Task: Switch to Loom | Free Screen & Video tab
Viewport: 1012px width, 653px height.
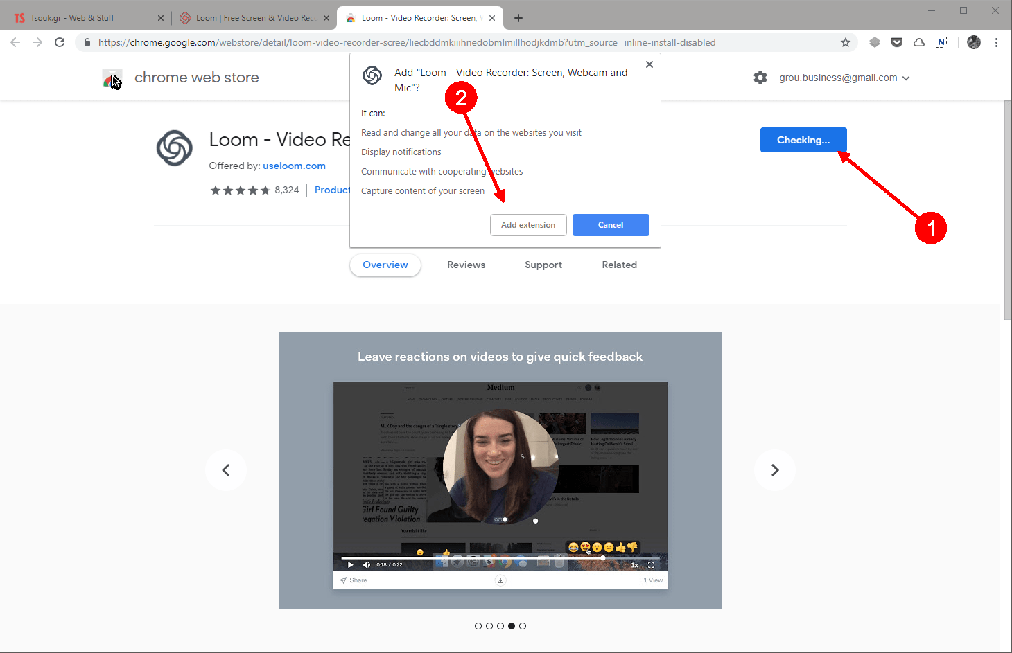Action: [x=254, y=18]
